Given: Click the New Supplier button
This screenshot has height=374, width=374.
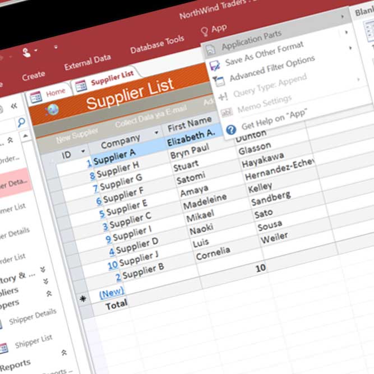Looking at the screenshot, I should [x=77, y=136].
